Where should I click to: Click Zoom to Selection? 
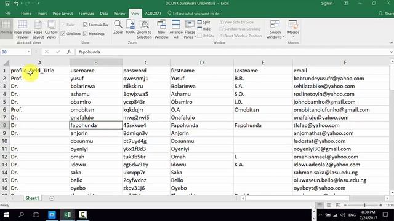tap(144, 29)
